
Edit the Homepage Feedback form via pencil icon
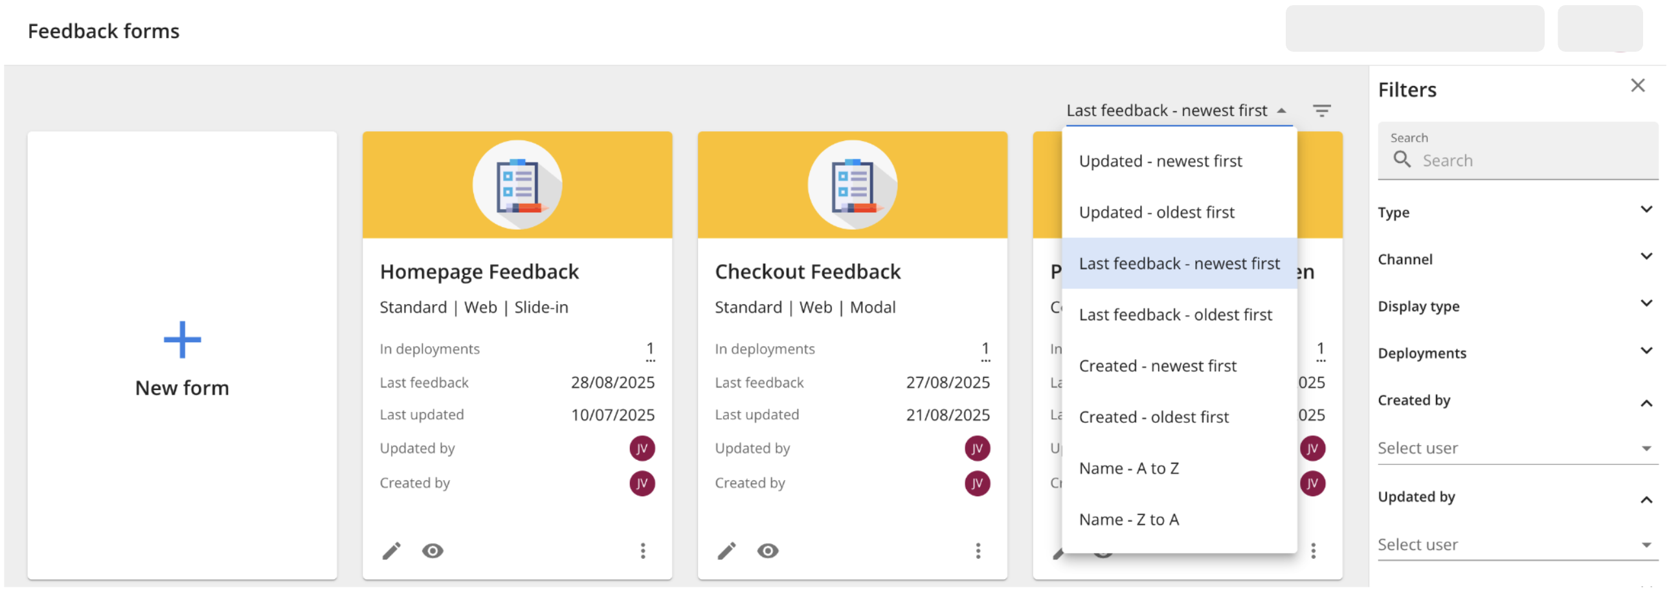(x=391, y=551)
